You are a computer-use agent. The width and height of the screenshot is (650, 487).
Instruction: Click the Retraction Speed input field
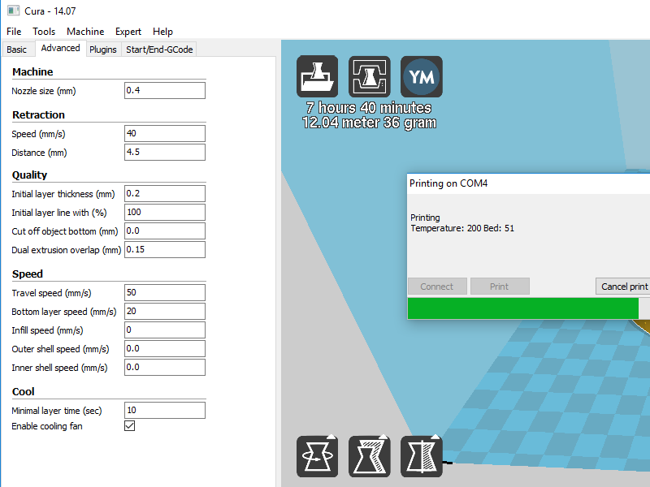[165, 133]
